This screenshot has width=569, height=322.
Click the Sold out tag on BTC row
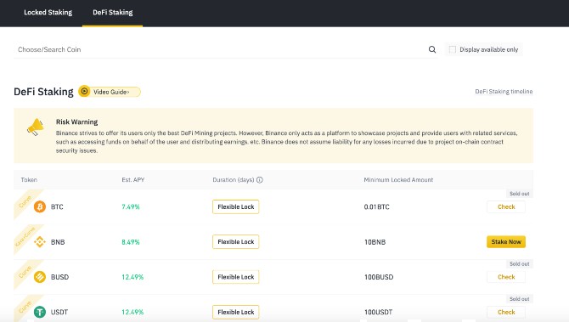tap(519, 194)
